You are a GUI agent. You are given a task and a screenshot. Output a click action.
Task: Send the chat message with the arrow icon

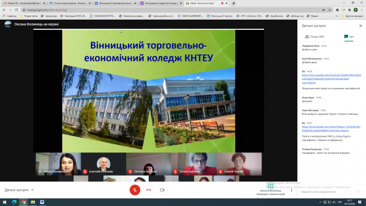(359, 191)
